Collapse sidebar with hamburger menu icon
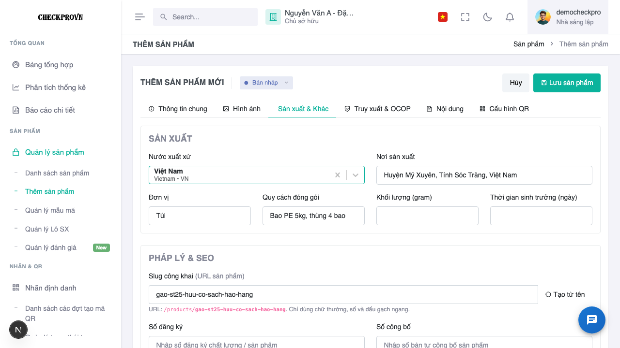620x348 pixels. point(140,17)
